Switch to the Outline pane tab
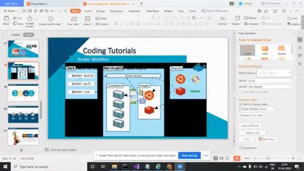 (16, 35)
